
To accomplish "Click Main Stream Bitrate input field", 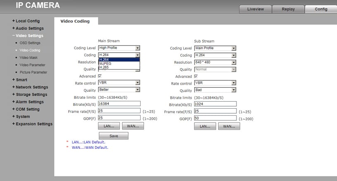I will (x=119, y=104).
